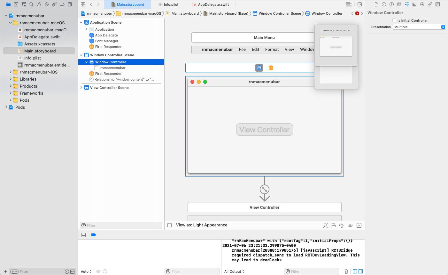Collapse the rnmacmenubar project root
448x275 pixels.
click(x=6, y=16)
